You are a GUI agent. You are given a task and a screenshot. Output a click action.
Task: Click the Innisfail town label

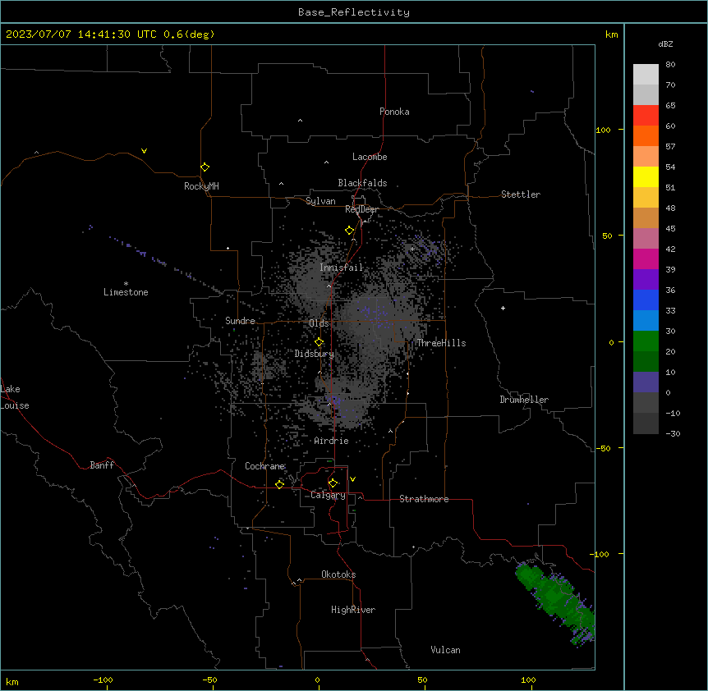pos(342,268)
